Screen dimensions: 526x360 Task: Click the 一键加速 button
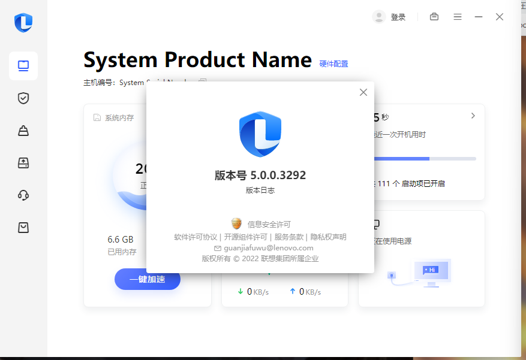click(148, 279)
